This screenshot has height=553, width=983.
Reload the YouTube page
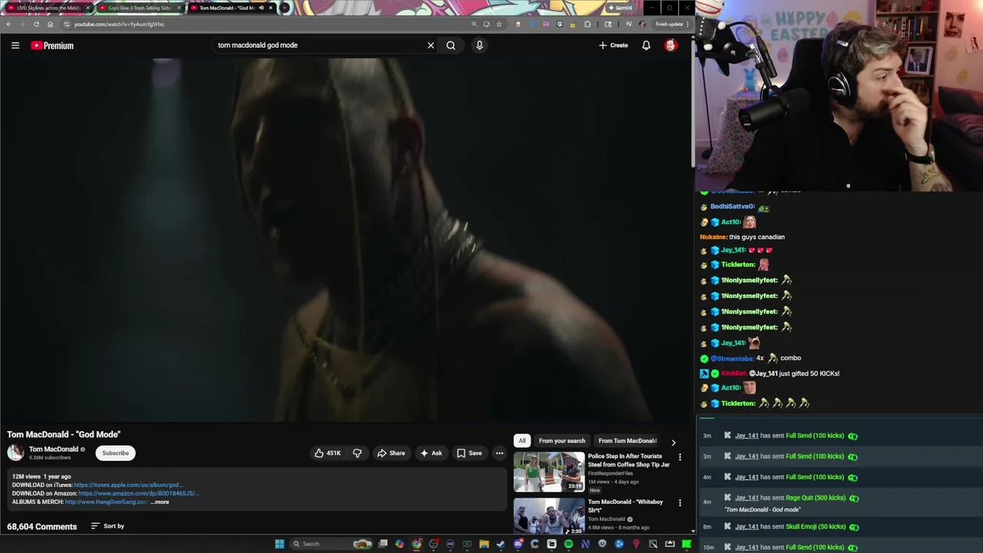pyautogui.click(x=36, y=24)
